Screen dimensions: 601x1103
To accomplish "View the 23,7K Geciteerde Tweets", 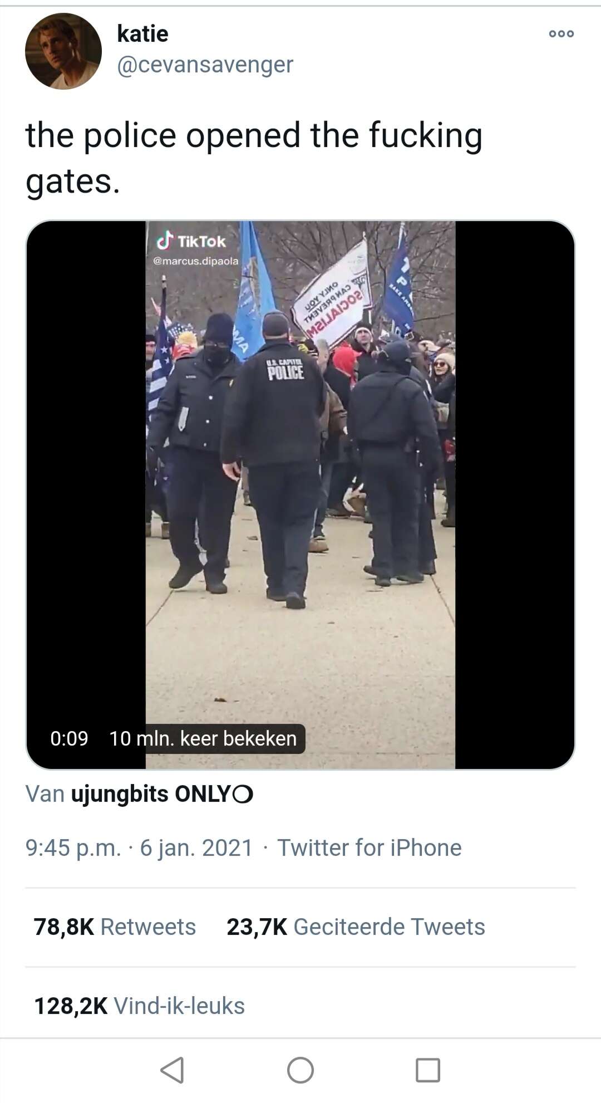I will coord(356,926).
